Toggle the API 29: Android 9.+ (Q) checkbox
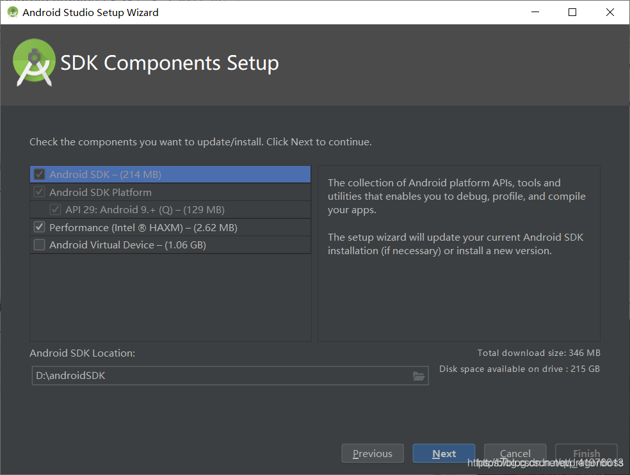 [56, 210]
